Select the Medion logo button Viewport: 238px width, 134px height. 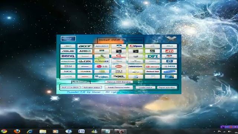(135, 66)
